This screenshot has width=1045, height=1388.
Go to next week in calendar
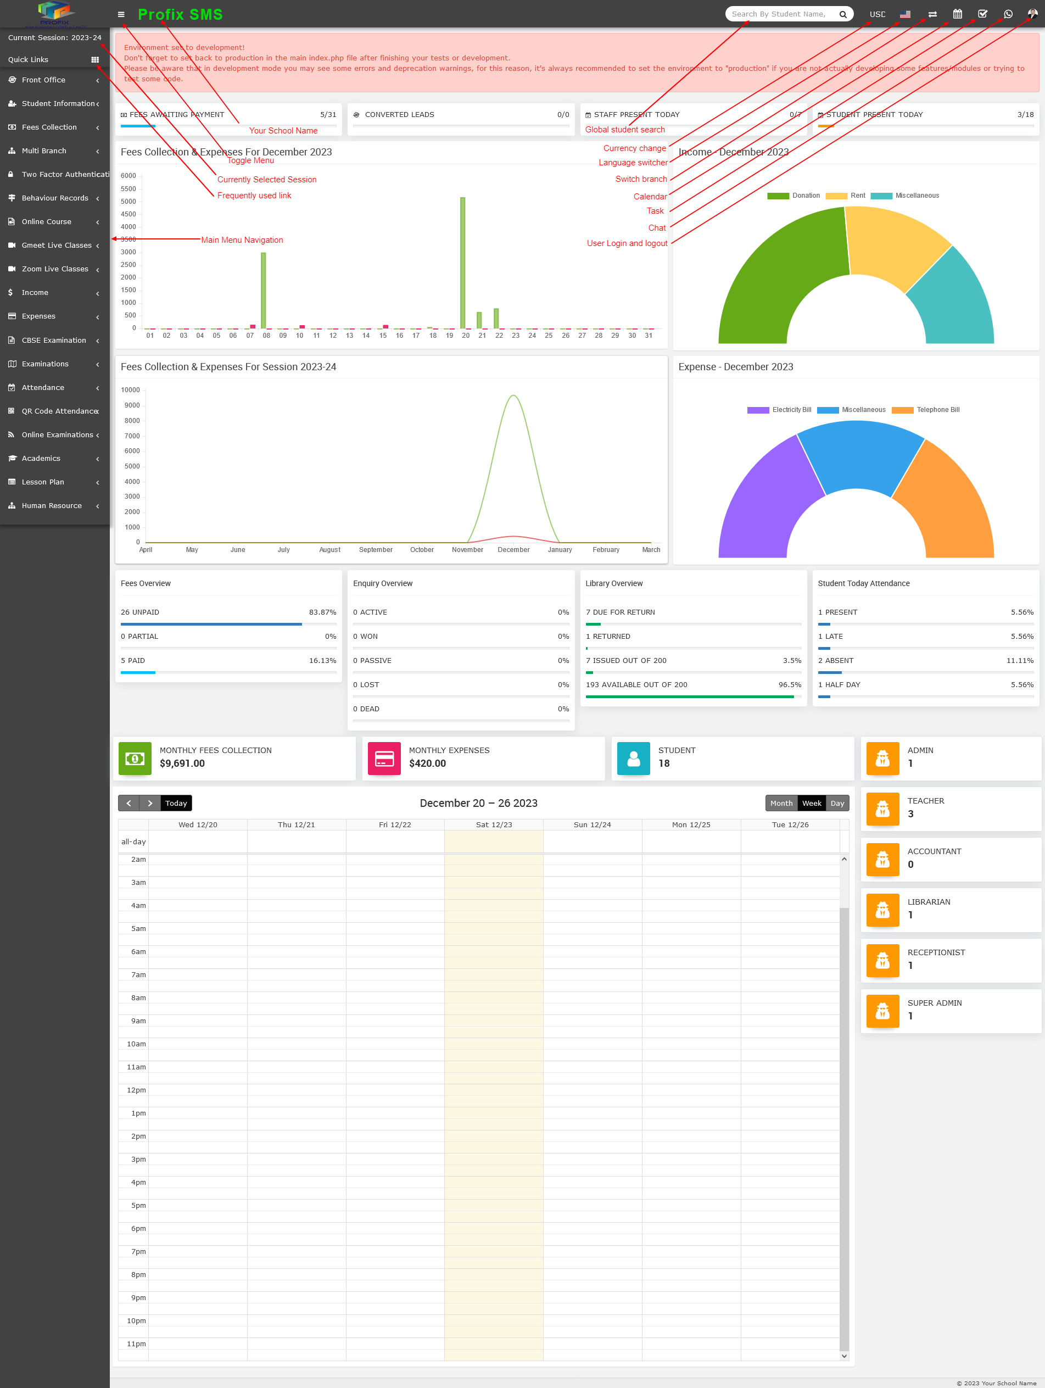tap(150, 803)
